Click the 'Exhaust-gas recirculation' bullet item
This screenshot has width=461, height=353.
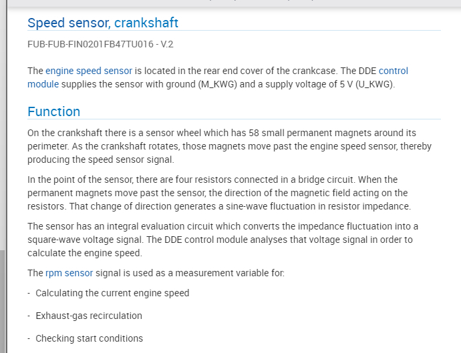click(88, 316)
